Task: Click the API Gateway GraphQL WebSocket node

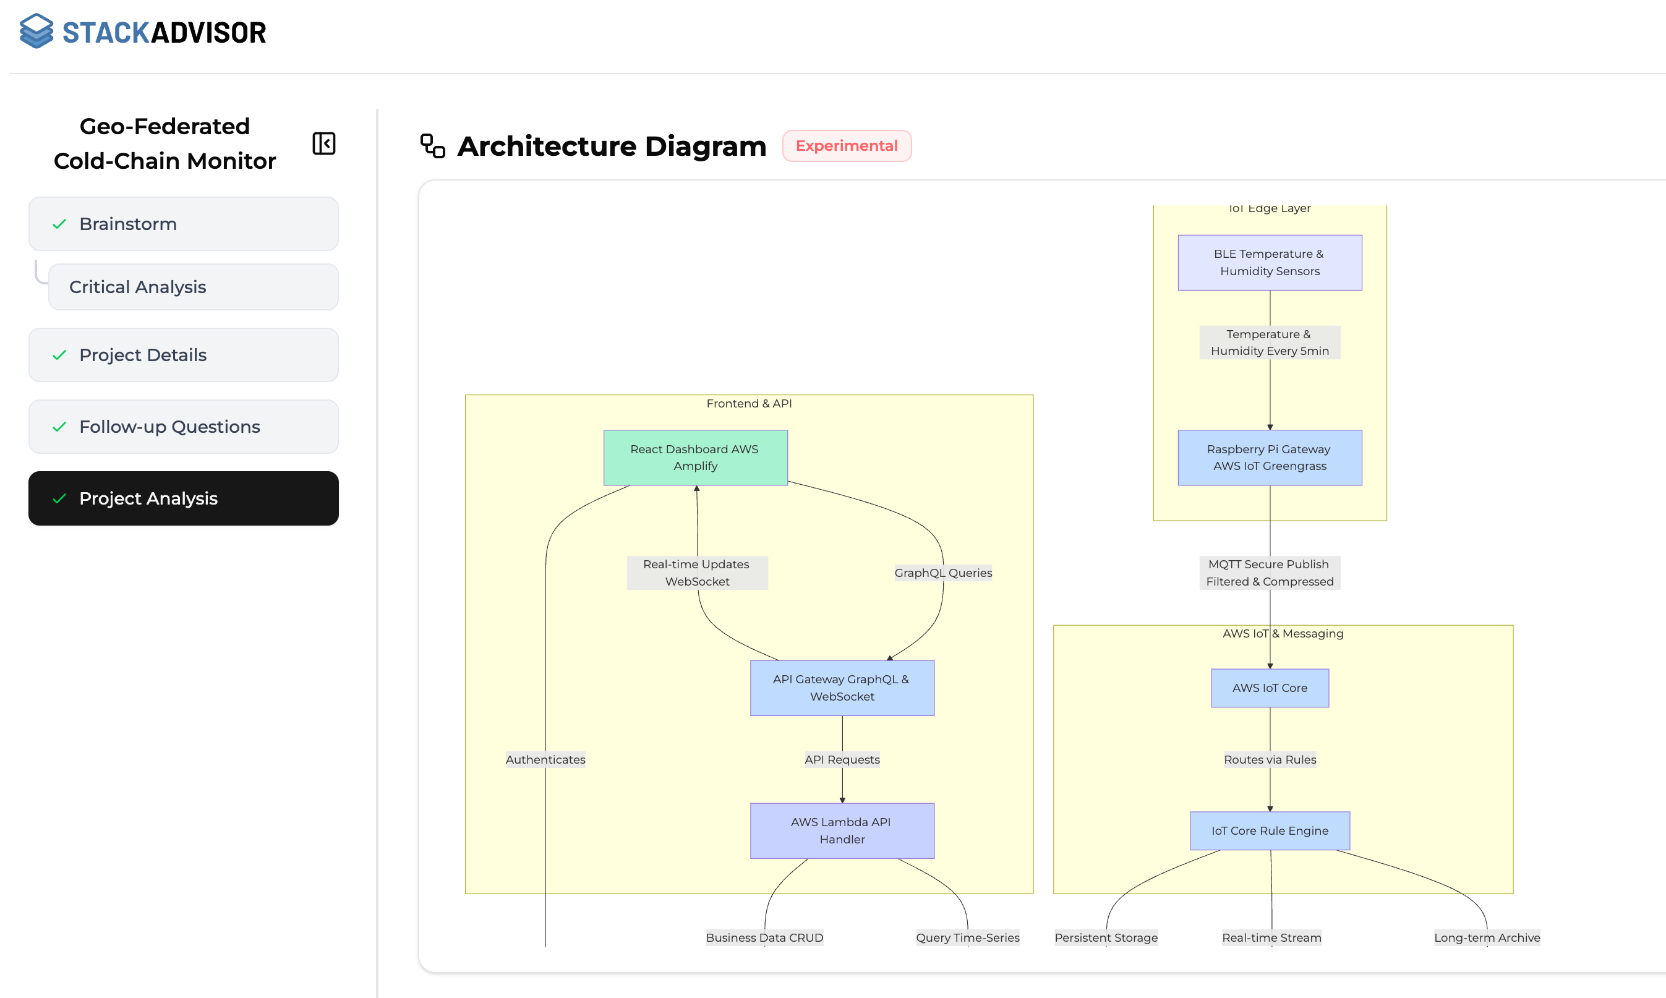Action: pyautogui.click(x=842, y=688)
